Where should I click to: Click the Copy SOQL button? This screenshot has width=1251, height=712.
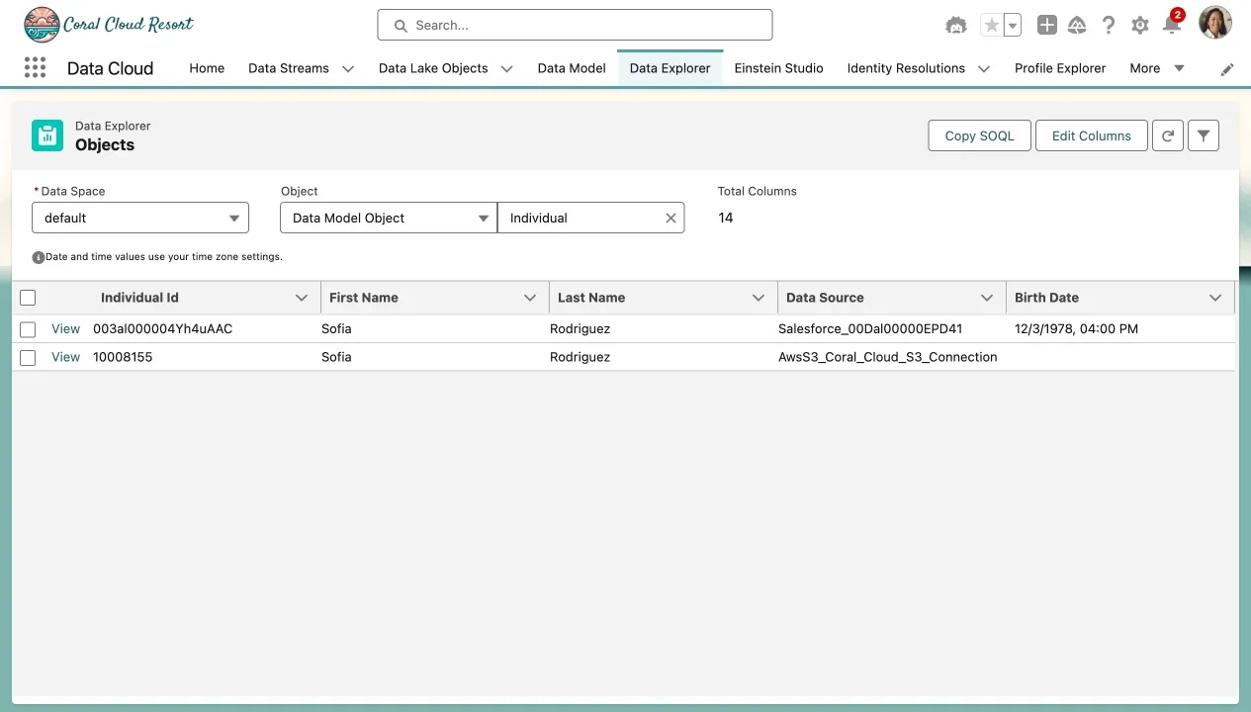[979, 135]
